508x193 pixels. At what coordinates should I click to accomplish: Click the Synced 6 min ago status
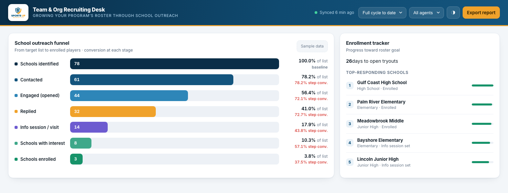click(x=334, y=13)
